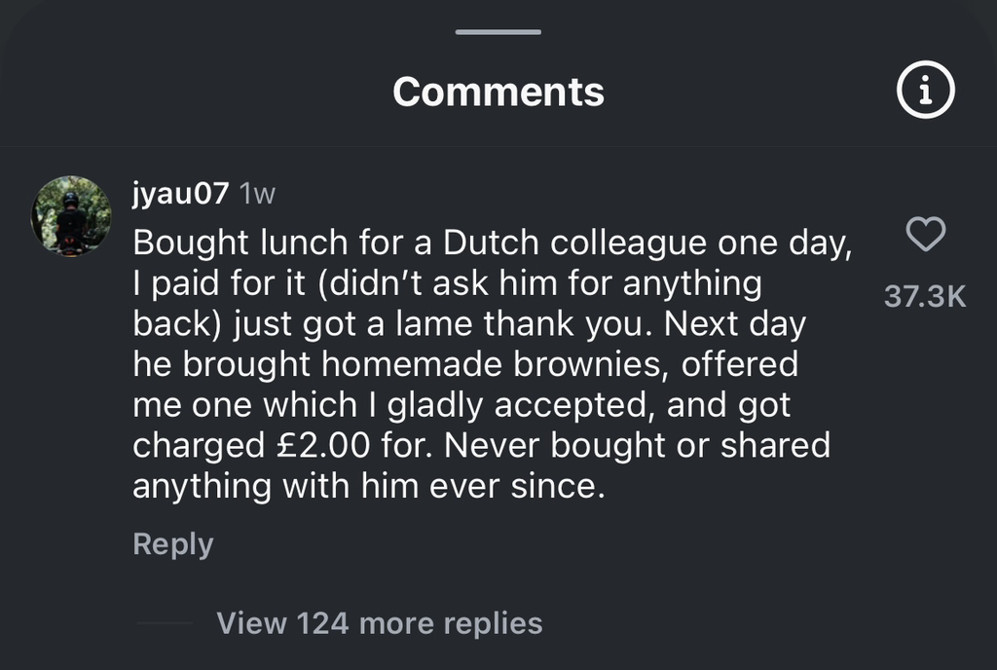Visit the jyau07 username profile link

pyautogui.click(x=180, y=194)
